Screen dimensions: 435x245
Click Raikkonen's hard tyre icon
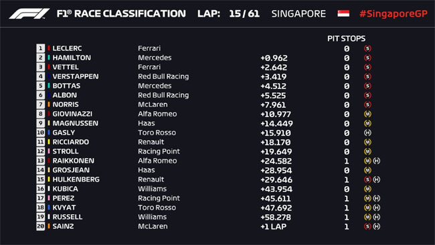(377, 161)
